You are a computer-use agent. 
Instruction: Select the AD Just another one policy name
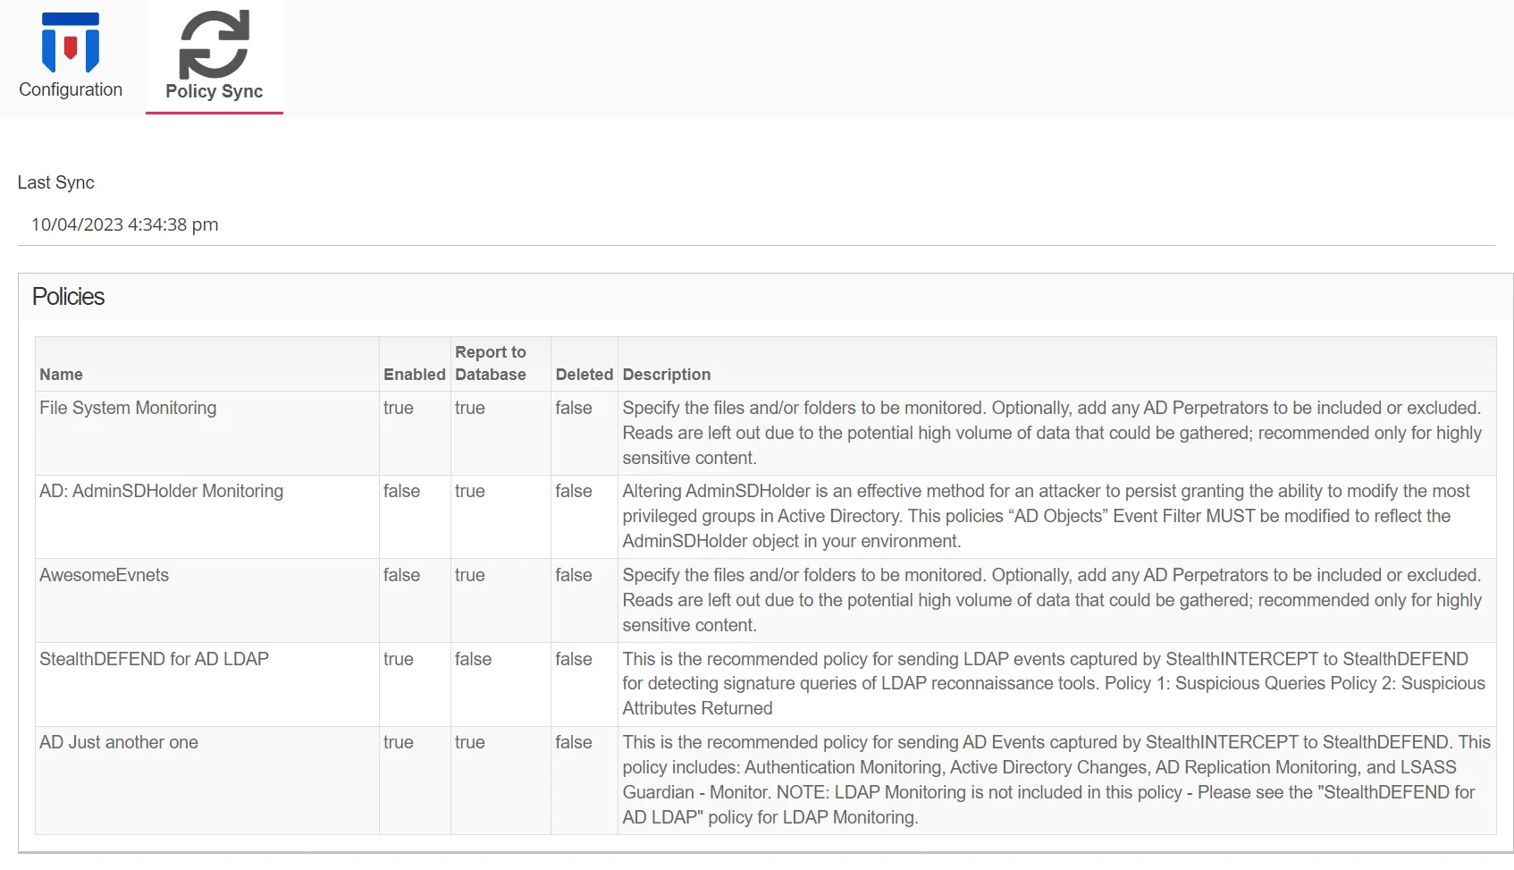pos(119,742)
